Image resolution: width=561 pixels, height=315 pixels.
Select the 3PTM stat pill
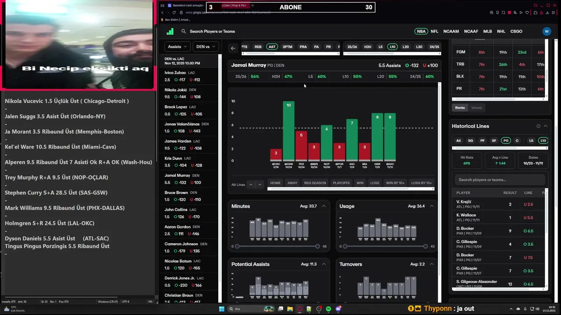click(288, 47)
